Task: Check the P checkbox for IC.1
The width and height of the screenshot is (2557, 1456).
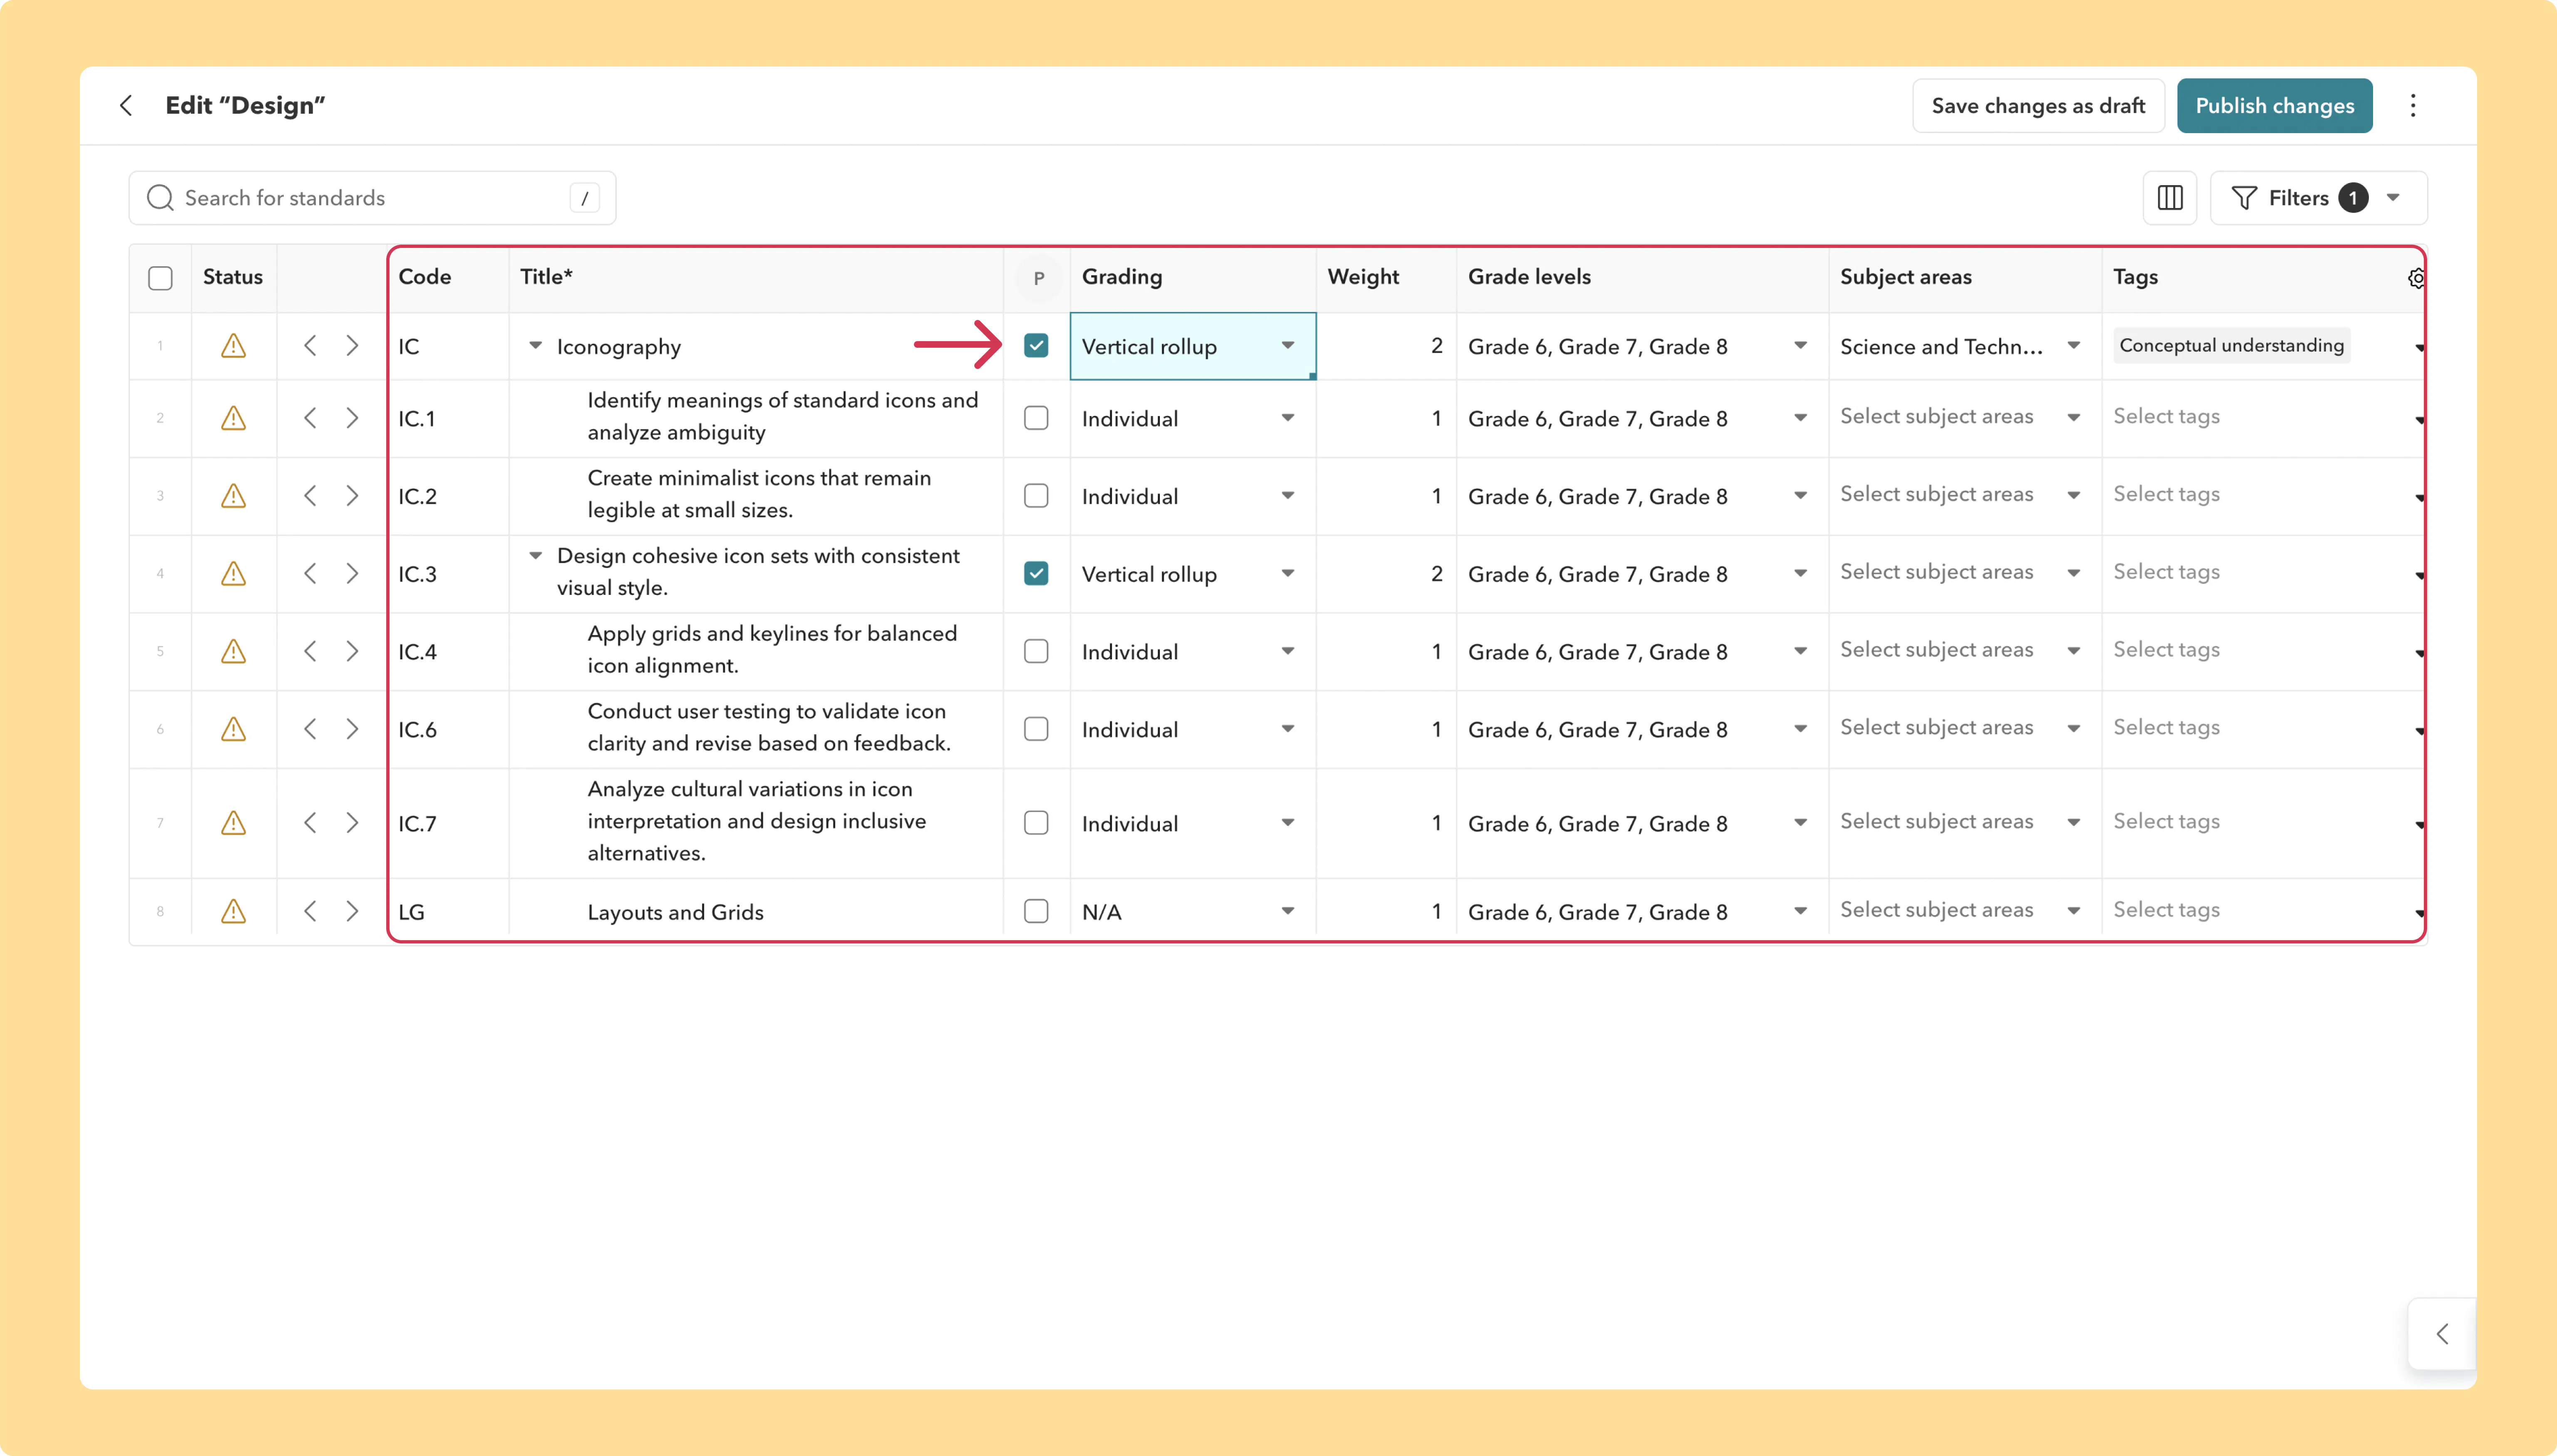Action: pyautogui.click(x=1036, y=418)
